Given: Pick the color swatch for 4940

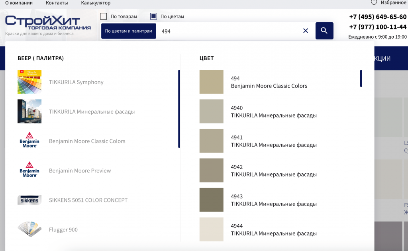Looking at the screenshot, I should click(211, 111).
